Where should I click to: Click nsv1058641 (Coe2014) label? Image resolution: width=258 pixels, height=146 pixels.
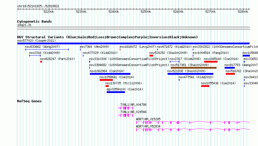point(117,77)
